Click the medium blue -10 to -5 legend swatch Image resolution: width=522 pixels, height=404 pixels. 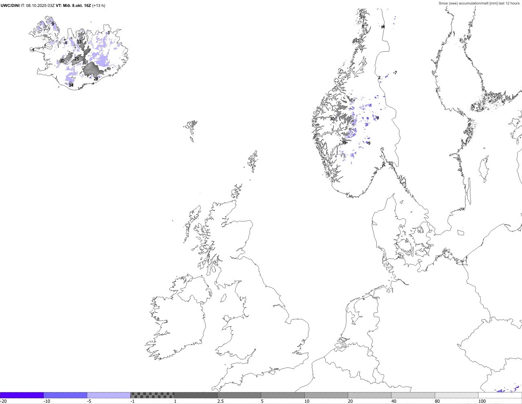click(65, 395)
